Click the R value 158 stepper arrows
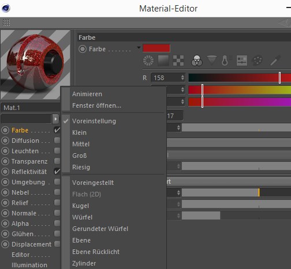Image resolution: width=291 pixels, height=269 pixels. pyautogui.click(x=182, y=78)
